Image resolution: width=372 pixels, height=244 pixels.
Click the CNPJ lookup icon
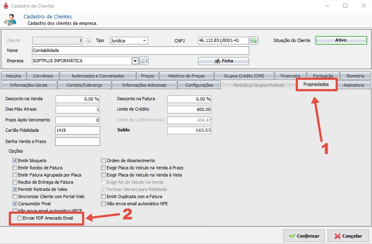point(254,40)
